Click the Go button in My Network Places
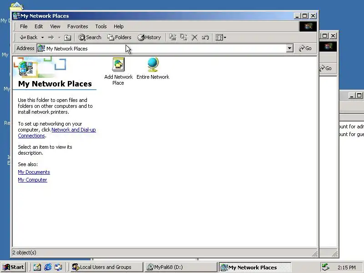The image size is (364, 273). [x=305, y=48]
